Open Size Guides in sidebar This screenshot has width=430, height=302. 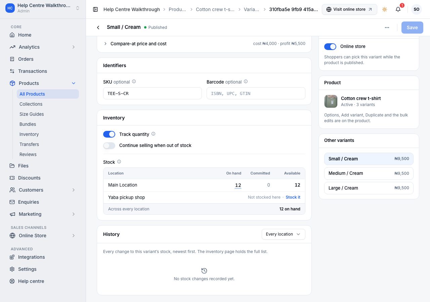tap(48, 114)
